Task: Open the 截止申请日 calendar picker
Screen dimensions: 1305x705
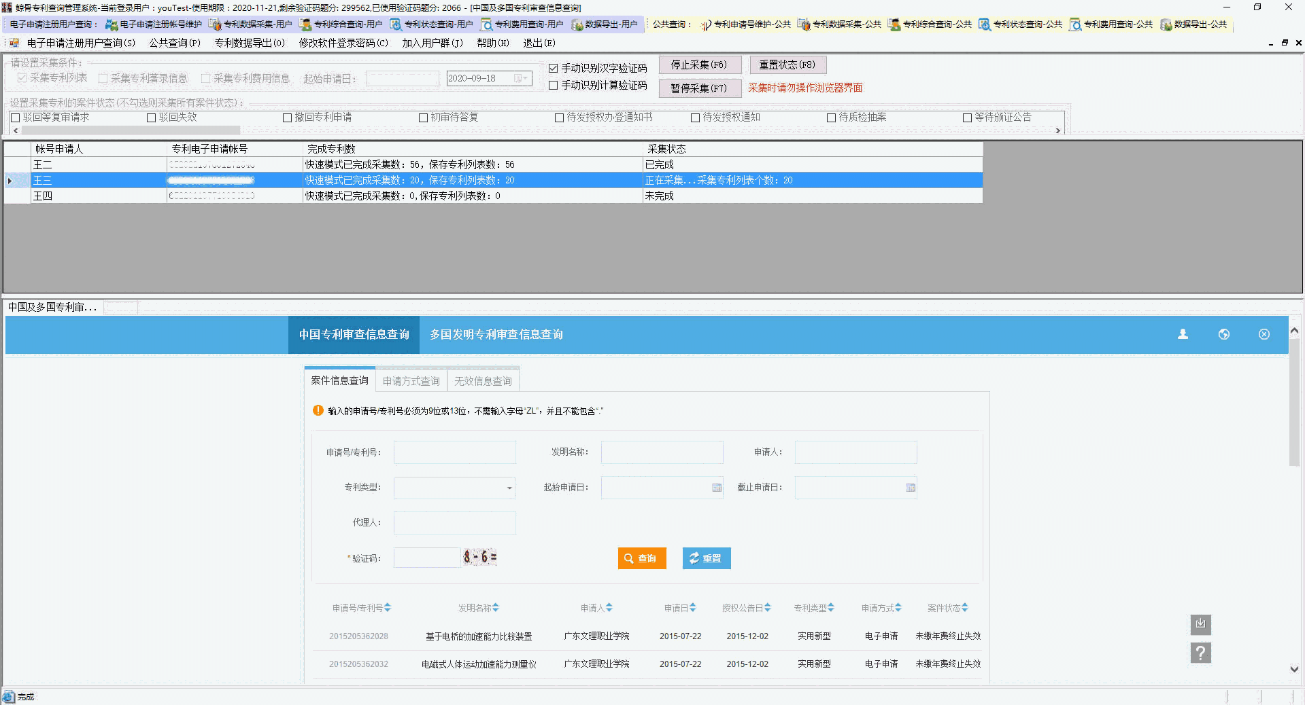Action: point(910,487)
